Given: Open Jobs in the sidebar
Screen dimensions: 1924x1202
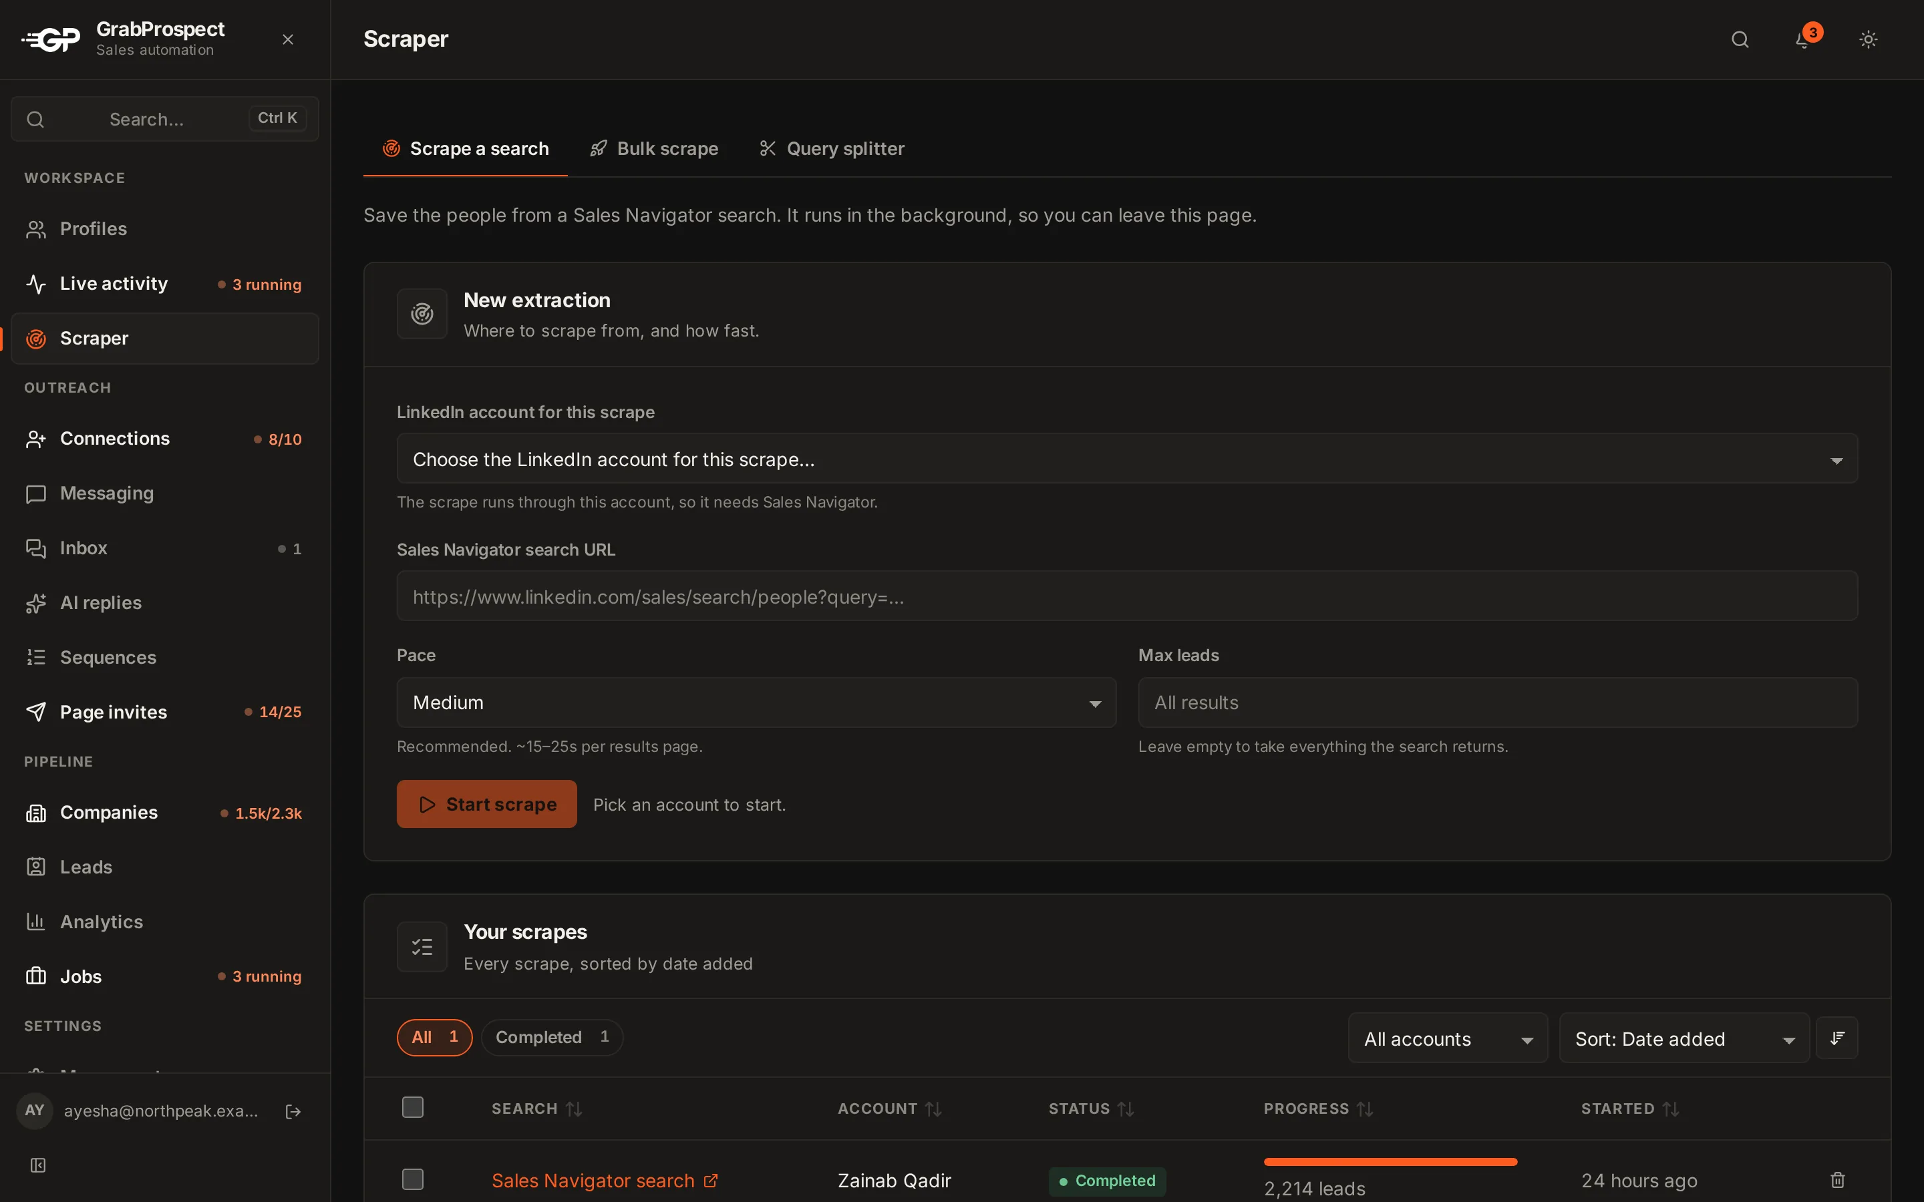Looking at the screenshot, I should [x=164, y=976].
